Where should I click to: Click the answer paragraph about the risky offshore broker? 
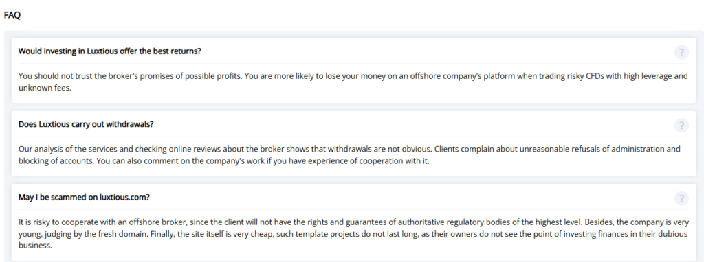(353, 234)
